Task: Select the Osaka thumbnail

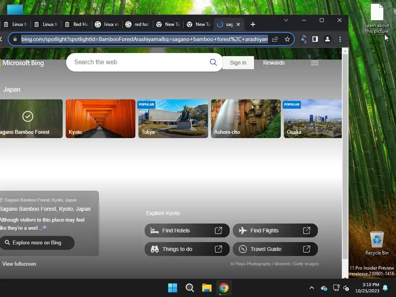Action: [312, 119]
